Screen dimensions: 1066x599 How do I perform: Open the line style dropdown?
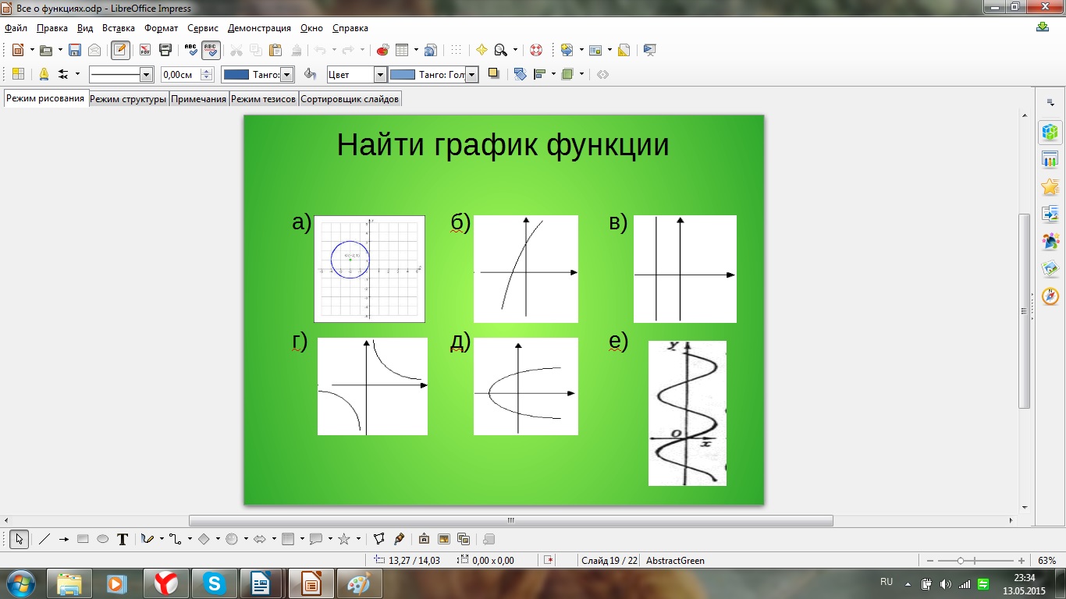point(145,75)
